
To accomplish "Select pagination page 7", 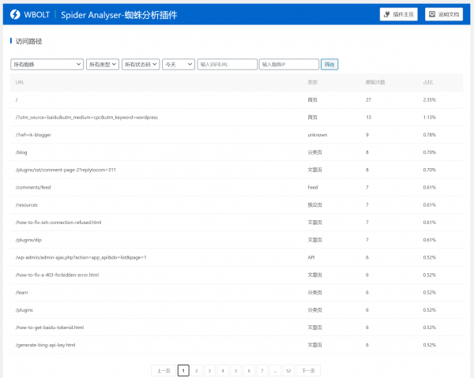I will coord(262,370).
